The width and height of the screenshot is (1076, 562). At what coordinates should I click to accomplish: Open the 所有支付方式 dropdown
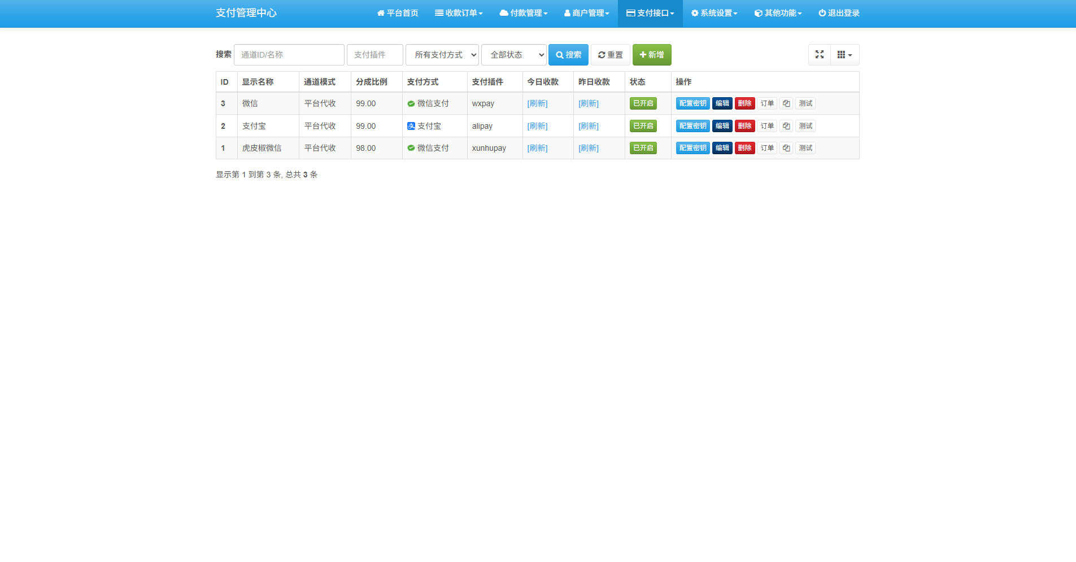[x=442, y=55]
